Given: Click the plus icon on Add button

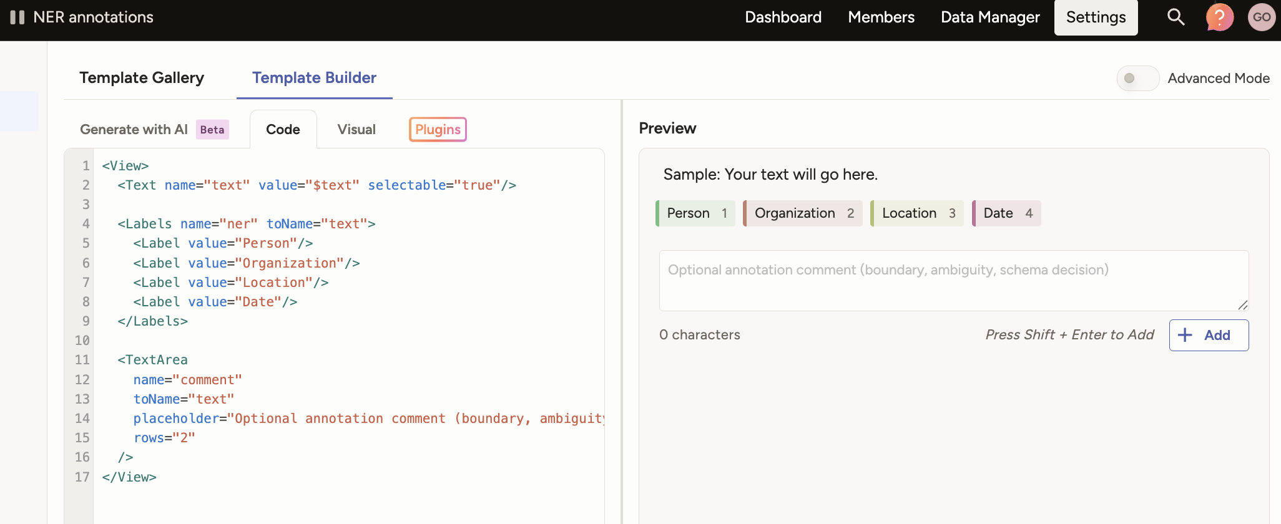Looking at the screenshot, I should [x=1185, y=335].
